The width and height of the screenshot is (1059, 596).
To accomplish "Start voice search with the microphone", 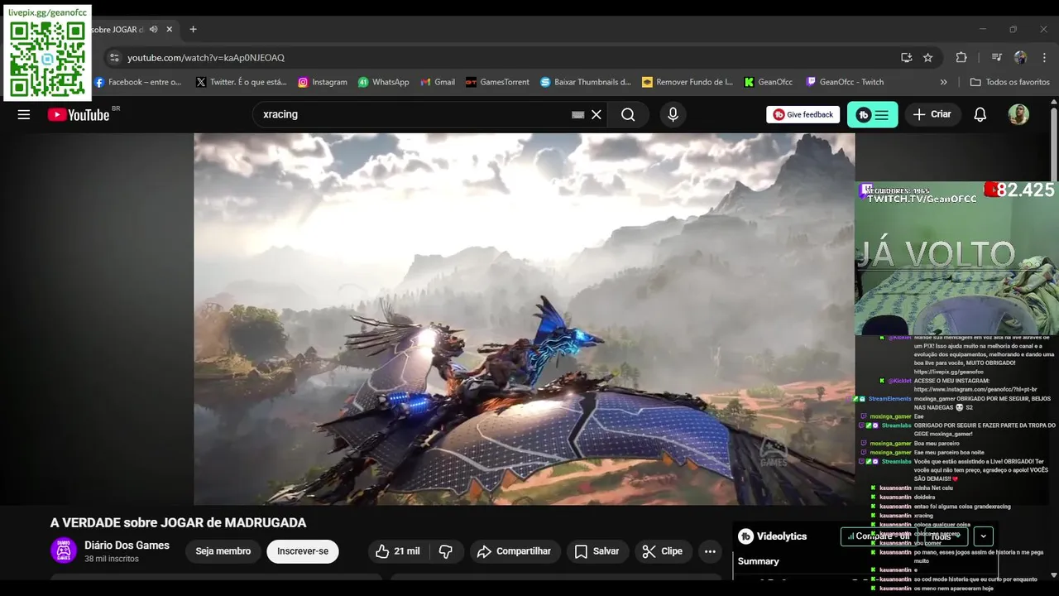I will point(673,114).
